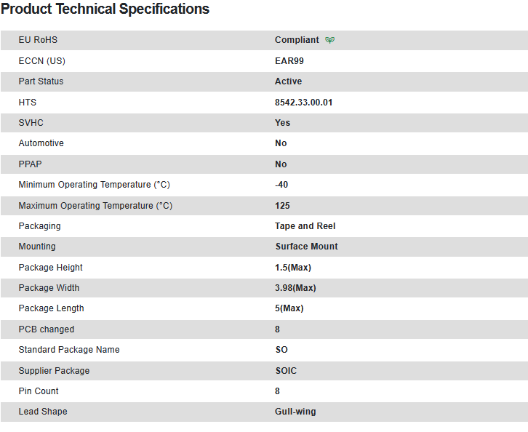Click the EAR99 ECCN value
Screen dimensions: 528x432
tap(289, 61)
